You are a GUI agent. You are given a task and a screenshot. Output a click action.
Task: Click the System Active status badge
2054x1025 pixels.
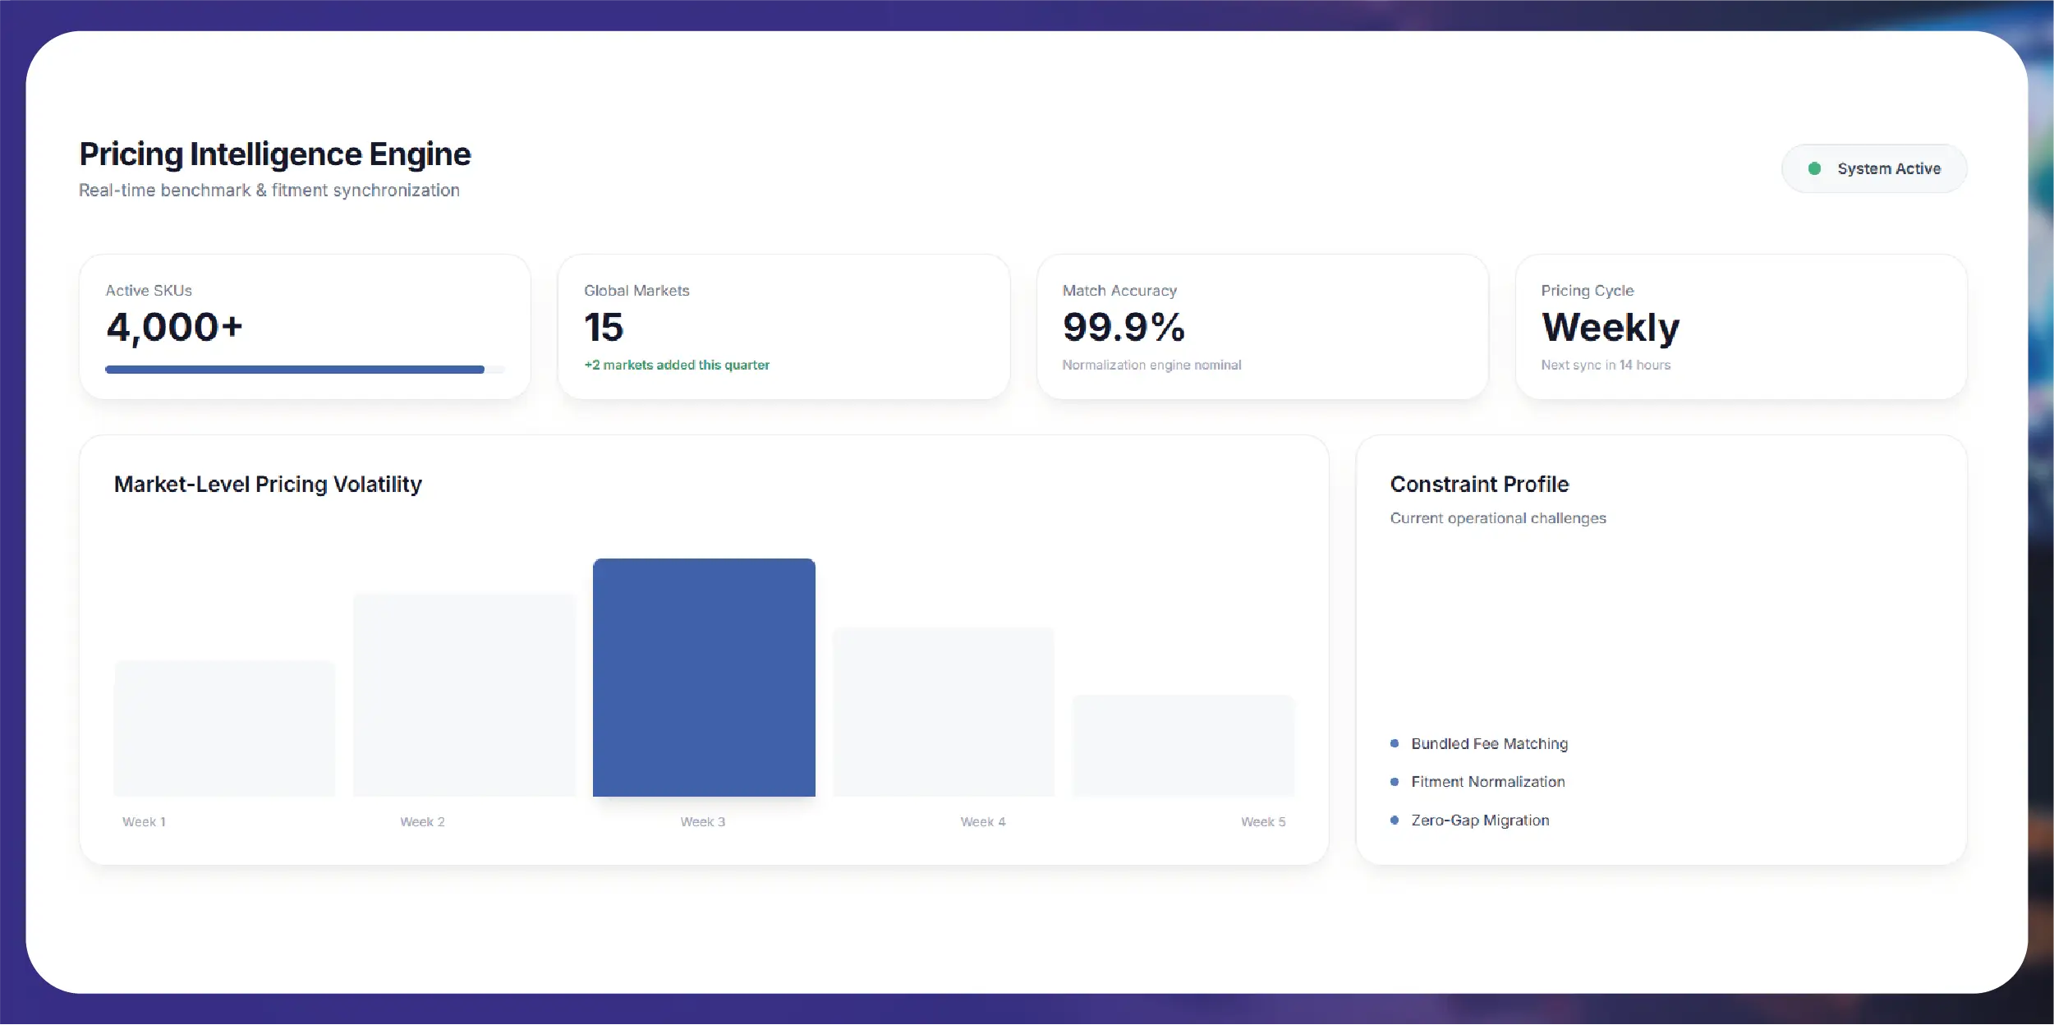pos(1873,168)
